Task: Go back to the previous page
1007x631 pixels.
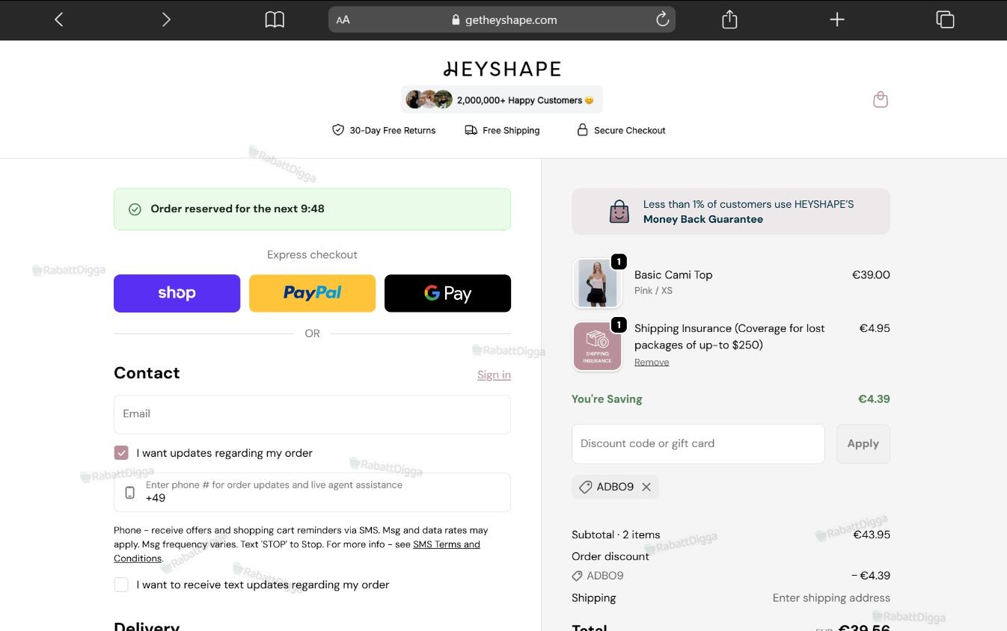Action: pos(59,19)
